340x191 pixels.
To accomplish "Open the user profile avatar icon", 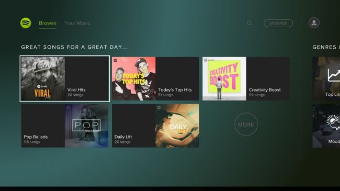I will point(314,23).
